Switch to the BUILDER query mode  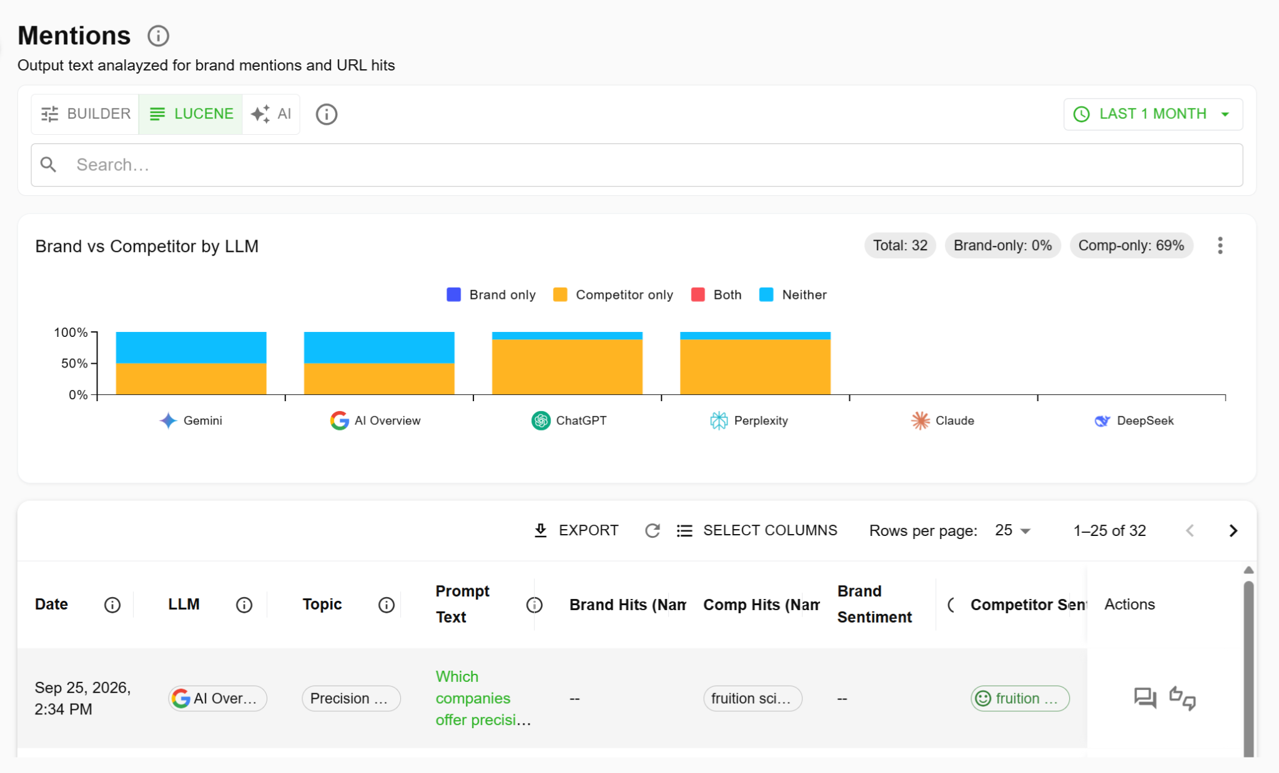(86, 114)
